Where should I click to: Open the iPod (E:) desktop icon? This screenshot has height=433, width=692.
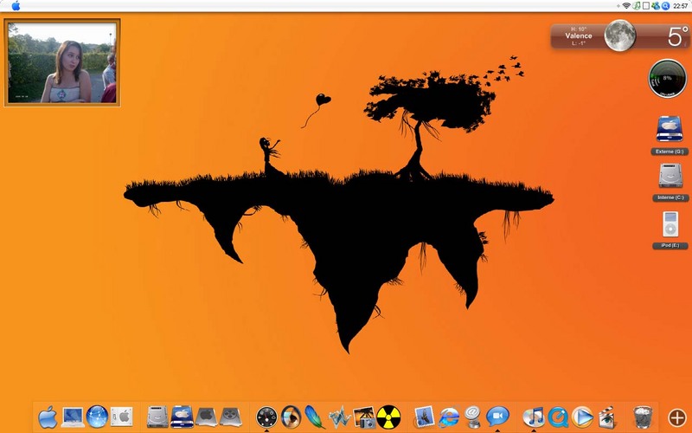point(670,224)
